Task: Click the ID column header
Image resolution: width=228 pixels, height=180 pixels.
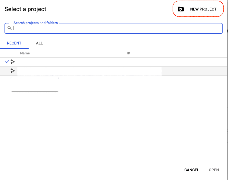Action: click(128, 53)
